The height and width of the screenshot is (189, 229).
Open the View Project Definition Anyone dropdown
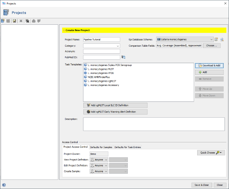99,160
